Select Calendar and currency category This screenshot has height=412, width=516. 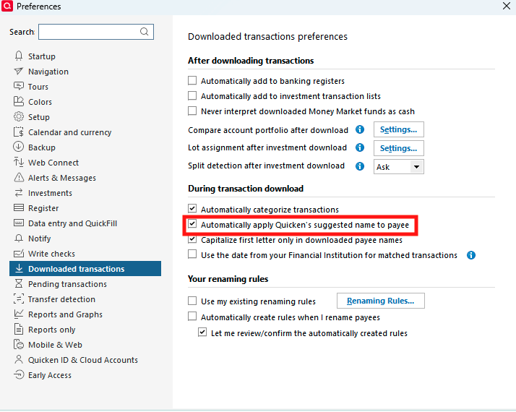pyautogui.click(x=69, y=132)
